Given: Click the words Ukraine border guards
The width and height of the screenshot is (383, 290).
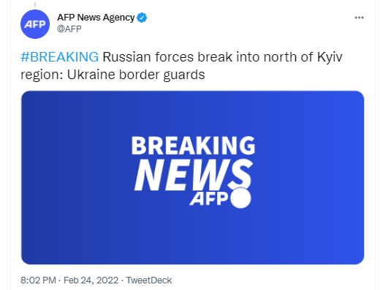Looking at the screenshot, I should 136,75.
